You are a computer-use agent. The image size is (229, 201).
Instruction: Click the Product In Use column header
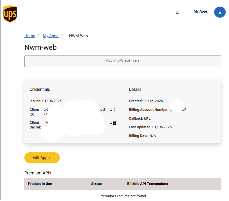click(x=40, y=184)
